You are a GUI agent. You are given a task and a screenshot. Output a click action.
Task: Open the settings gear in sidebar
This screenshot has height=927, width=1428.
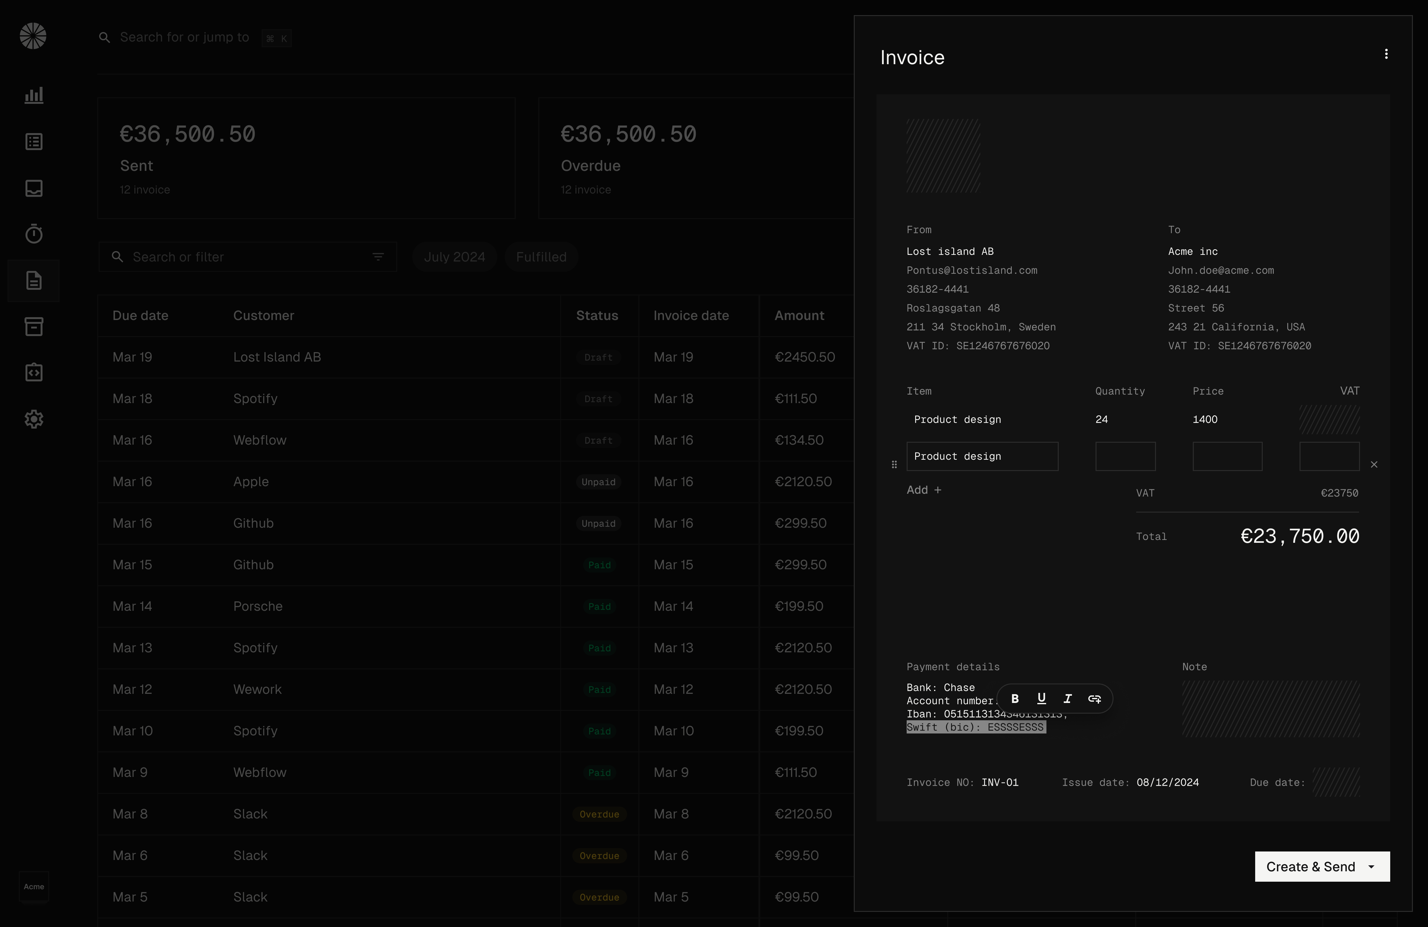point(34,419)
